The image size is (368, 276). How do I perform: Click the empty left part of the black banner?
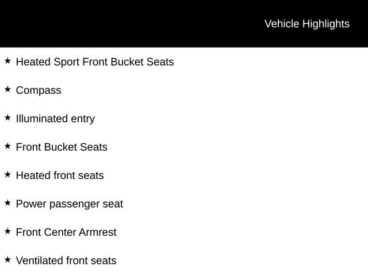pos(86,24)
